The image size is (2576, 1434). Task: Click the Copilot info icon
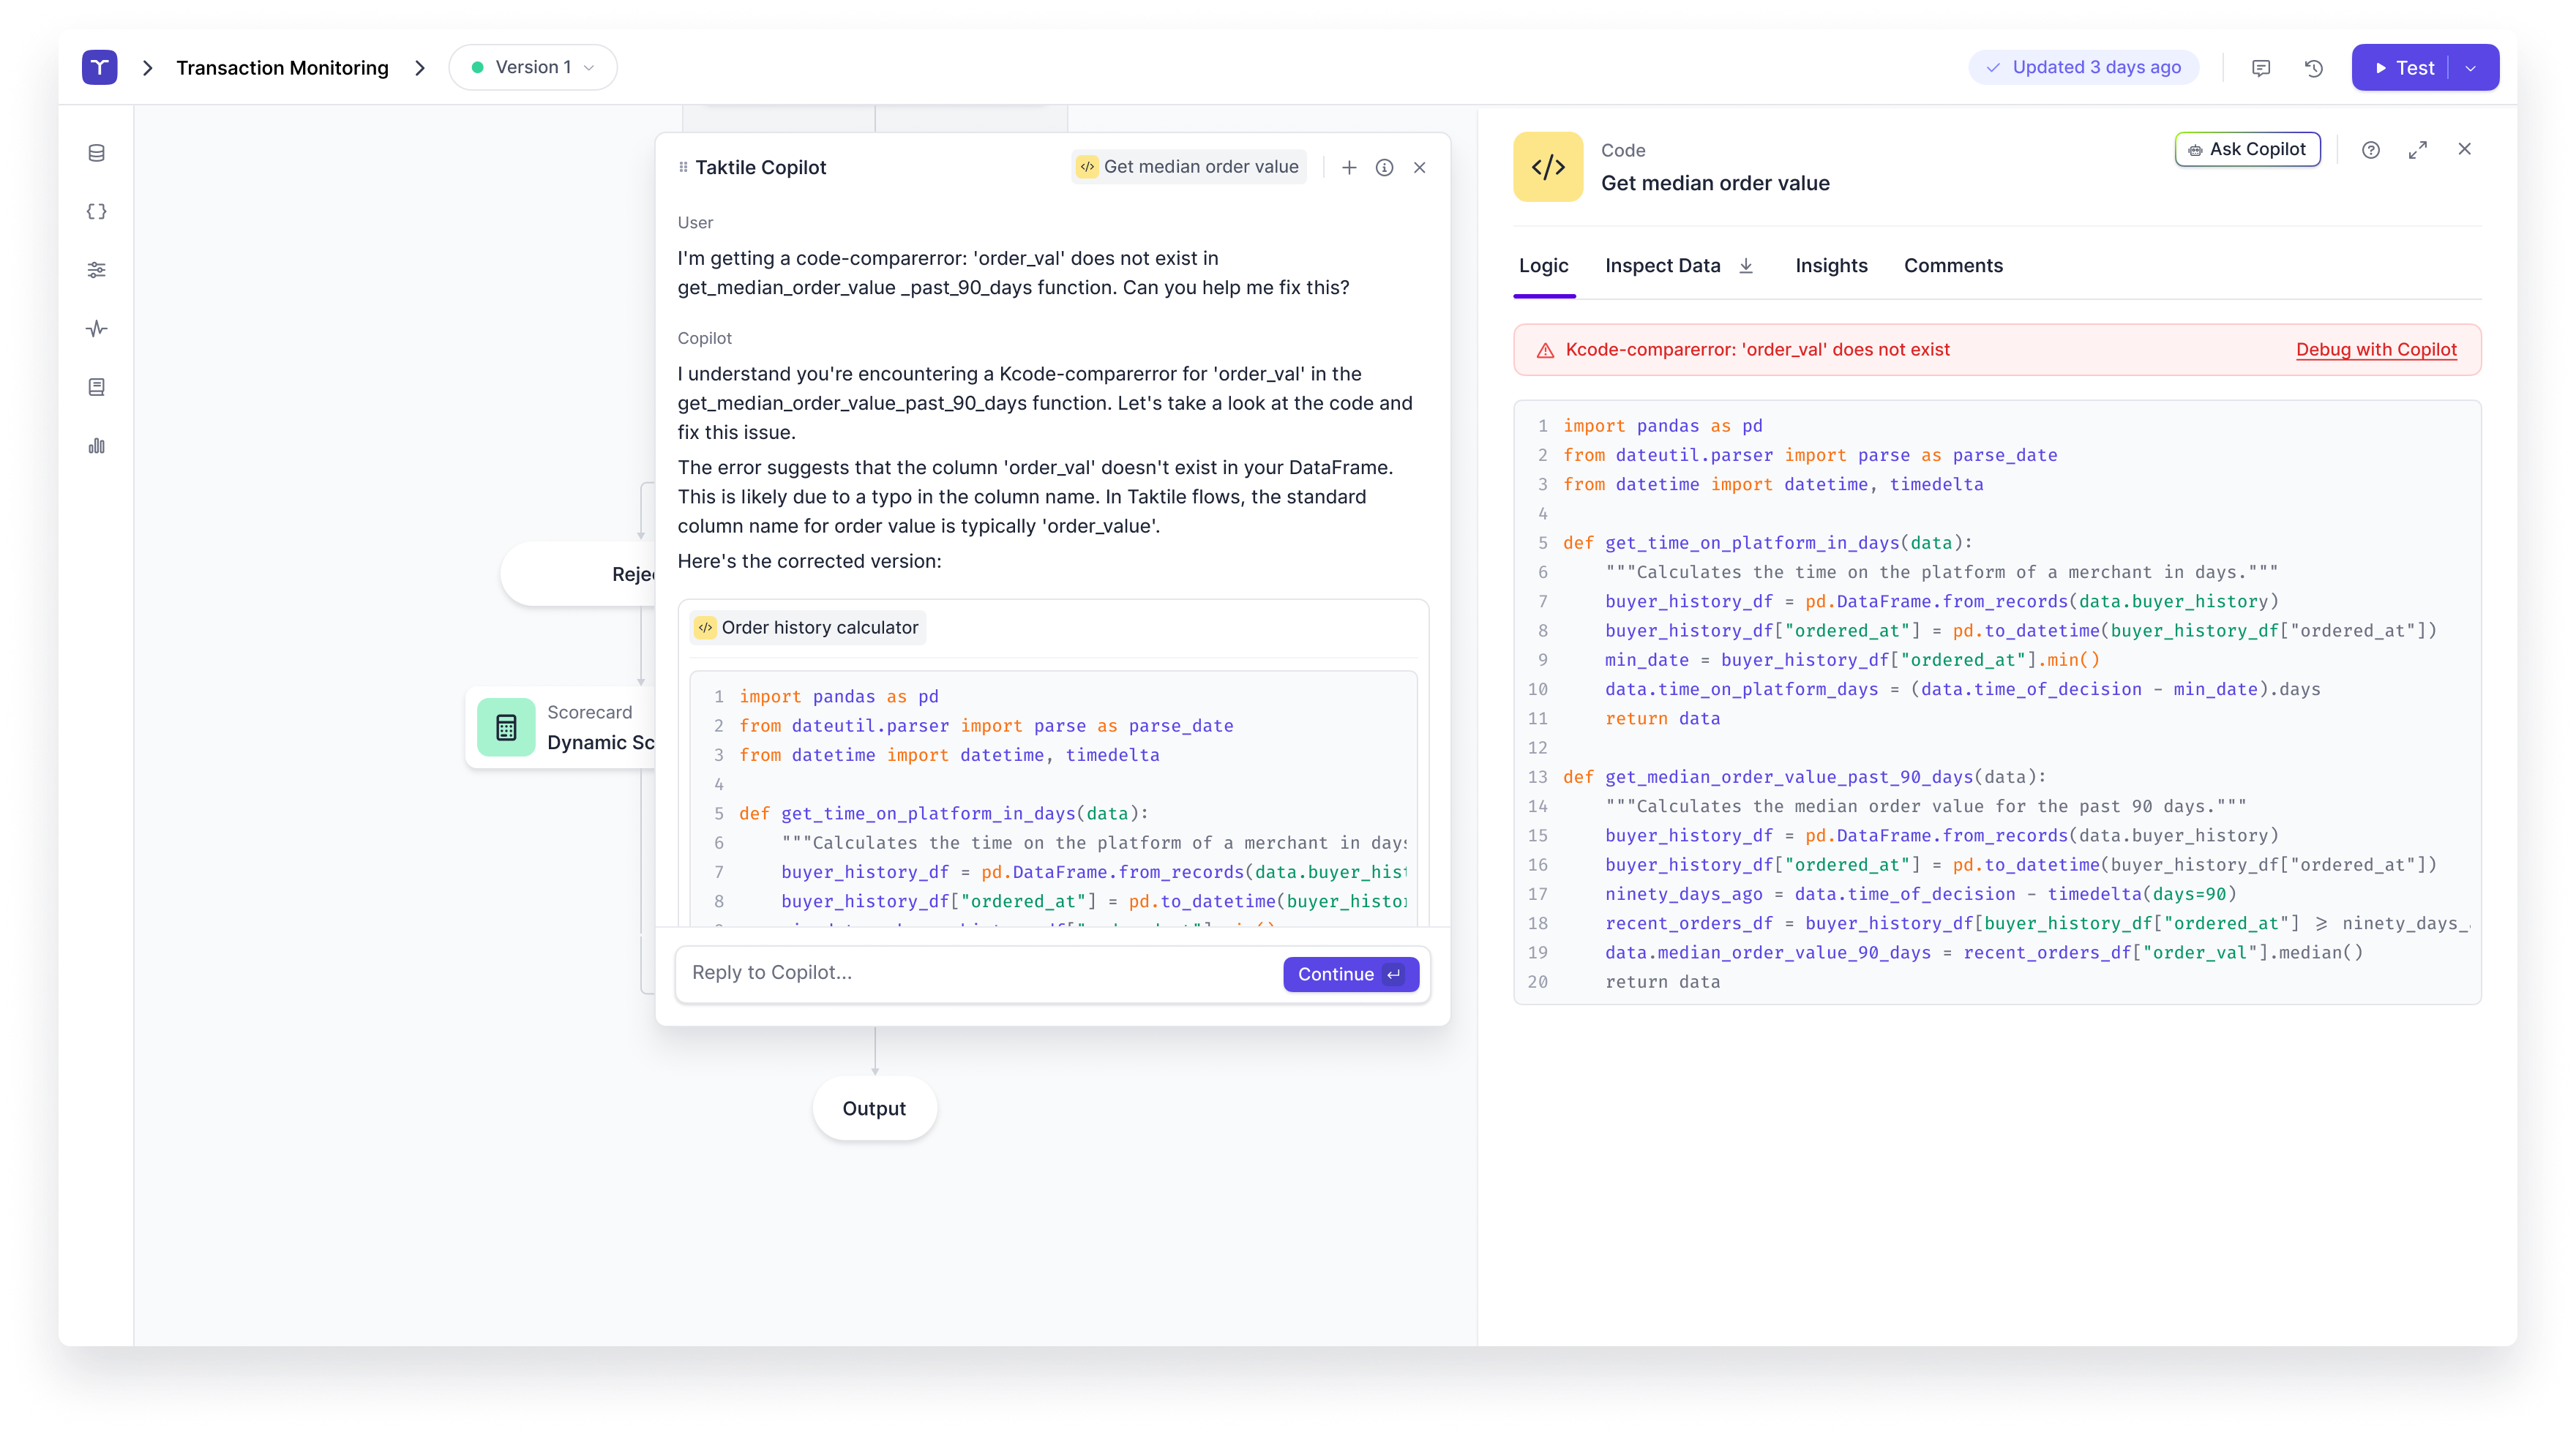coord(1384,168)
